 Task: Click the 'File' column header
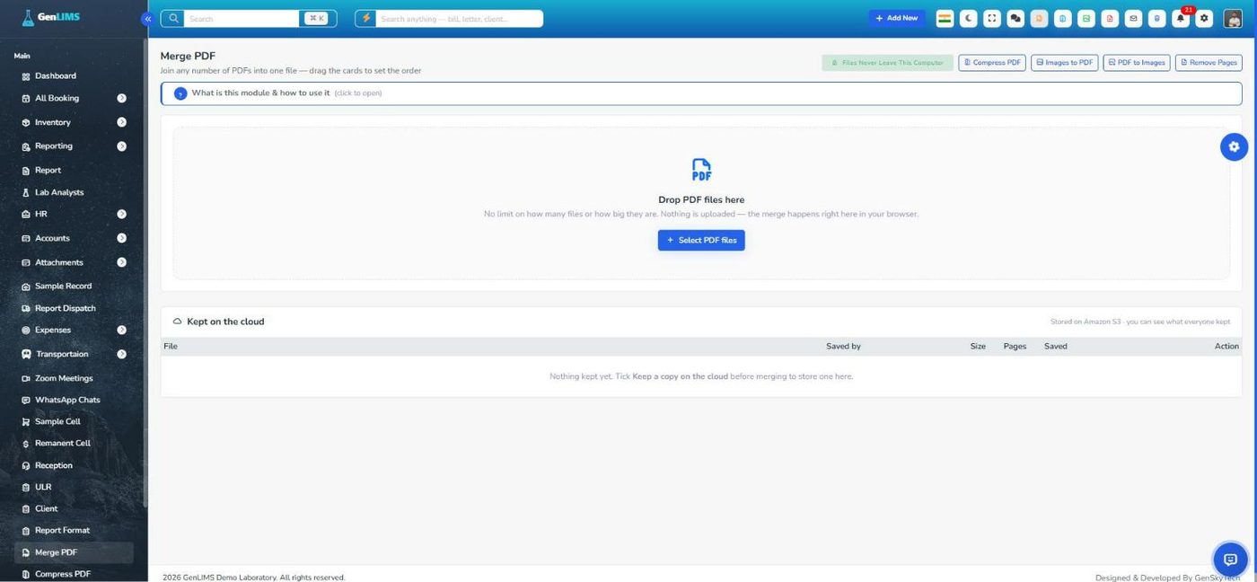point(171,346)
